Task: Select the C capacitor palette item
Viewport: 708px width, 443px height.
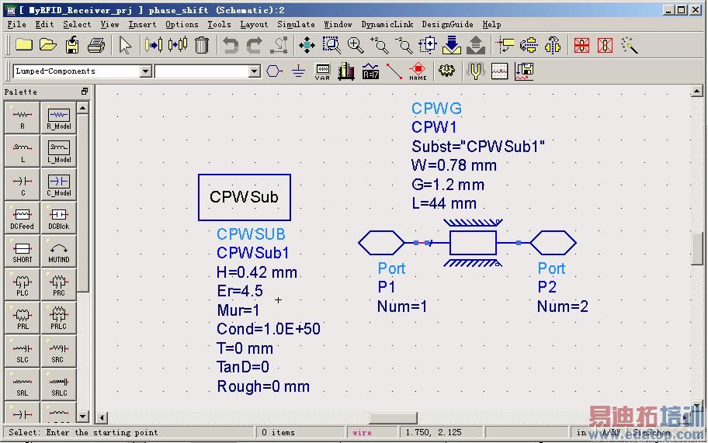Action: click(22, 185)
